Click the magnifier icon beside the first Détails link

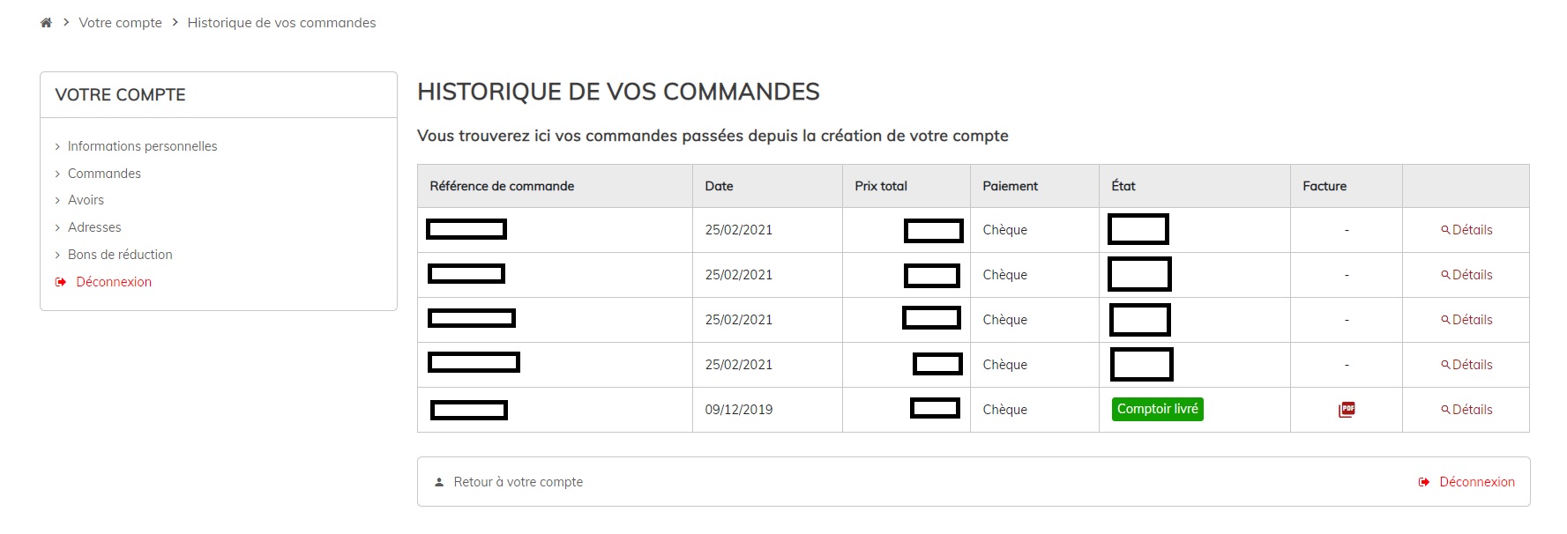(x=1444, y=229)
